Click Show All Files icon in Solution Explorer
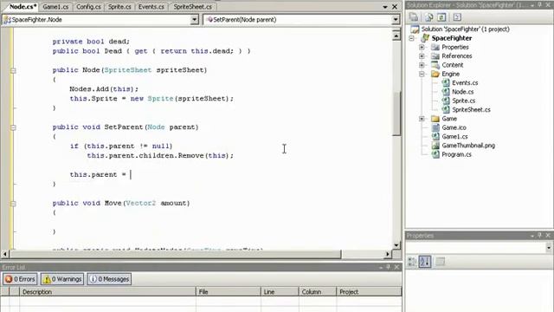 click(429, 17)
